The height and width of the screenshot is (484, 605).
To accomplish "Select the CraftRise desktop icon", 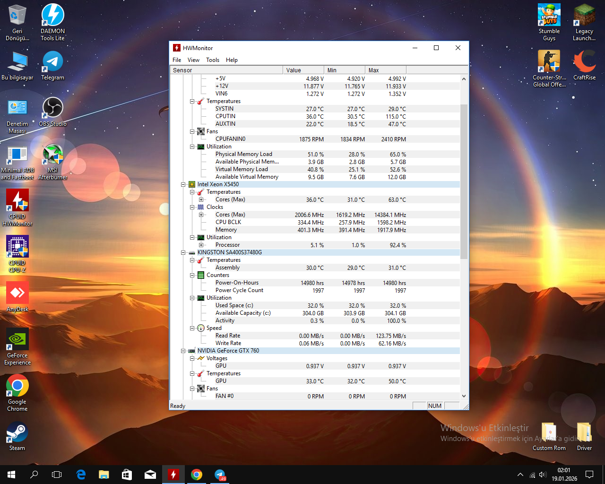I will click(584, 65).
